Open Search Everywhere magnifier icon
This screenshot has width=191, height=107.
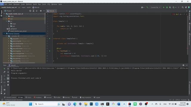pyautogui.click(x=183, y=7)
